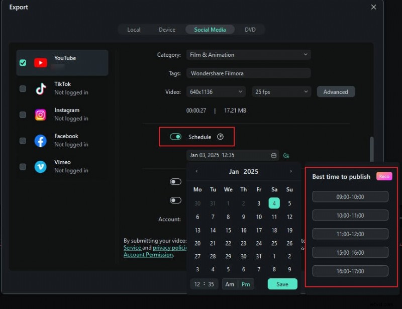Uncheck the YouTube selection checkbox

coord(22,62)
